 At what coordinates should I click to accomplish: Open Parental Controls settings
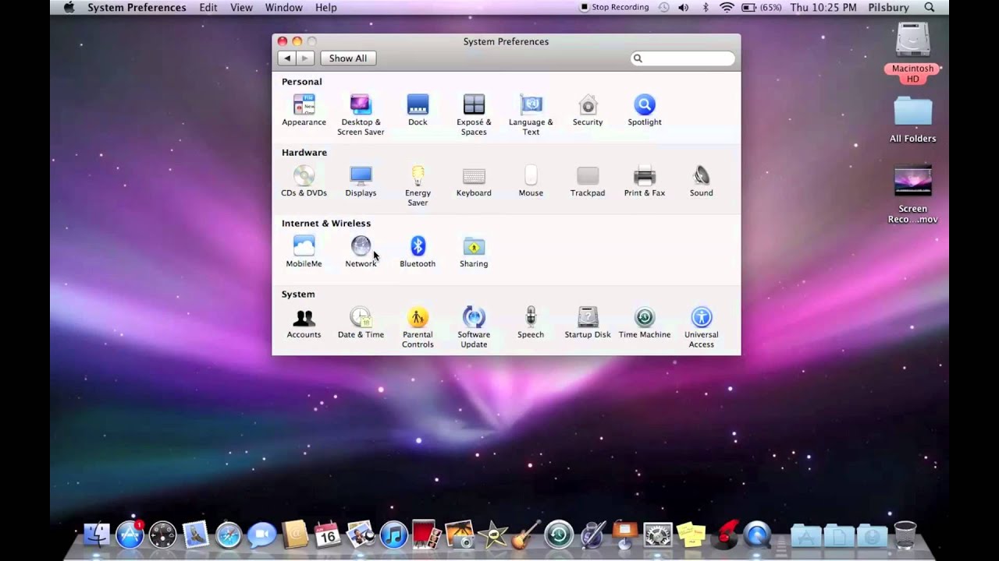pyautogui.click(x=418, y=327)
